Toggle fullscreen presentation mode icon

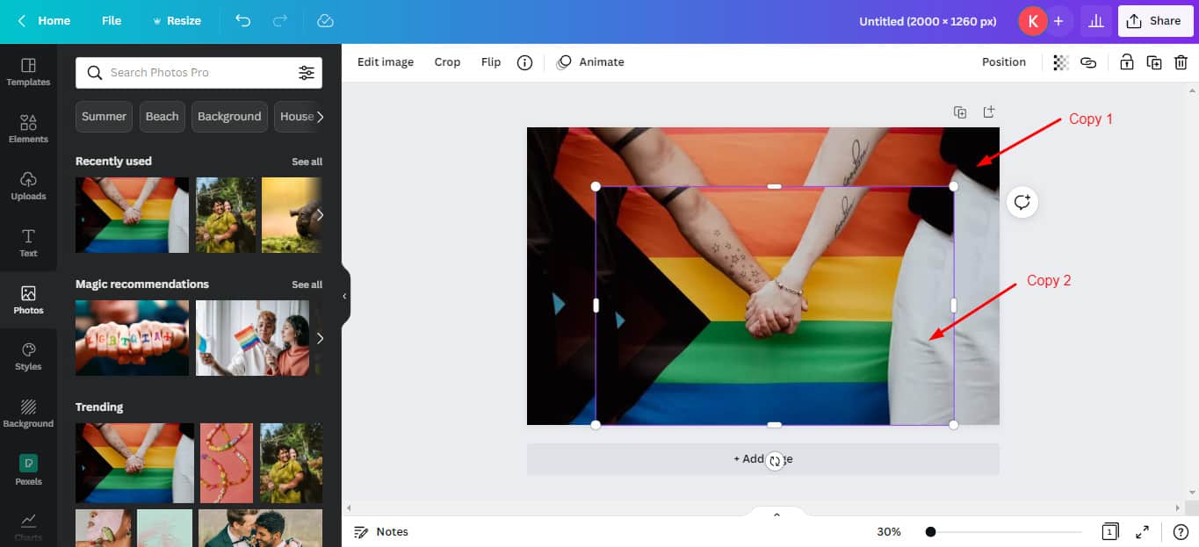tap(1142, 531)
